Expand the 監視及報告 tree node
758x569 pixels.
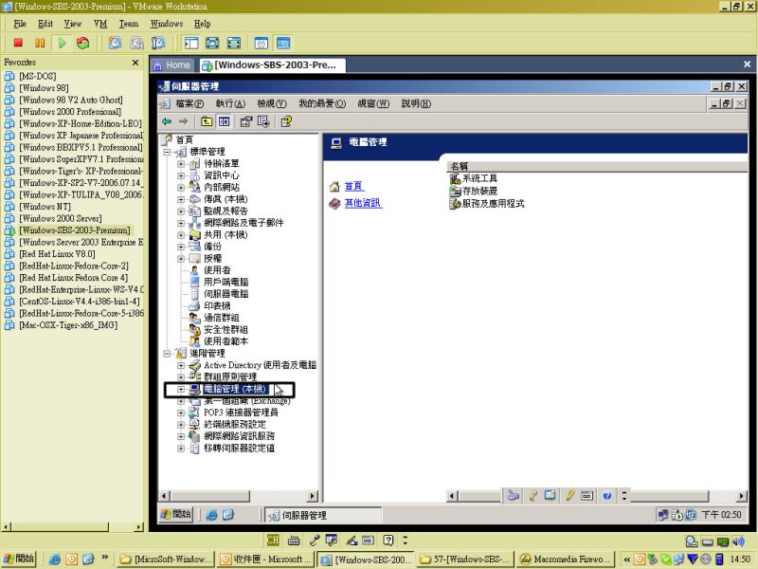(181, 211)
